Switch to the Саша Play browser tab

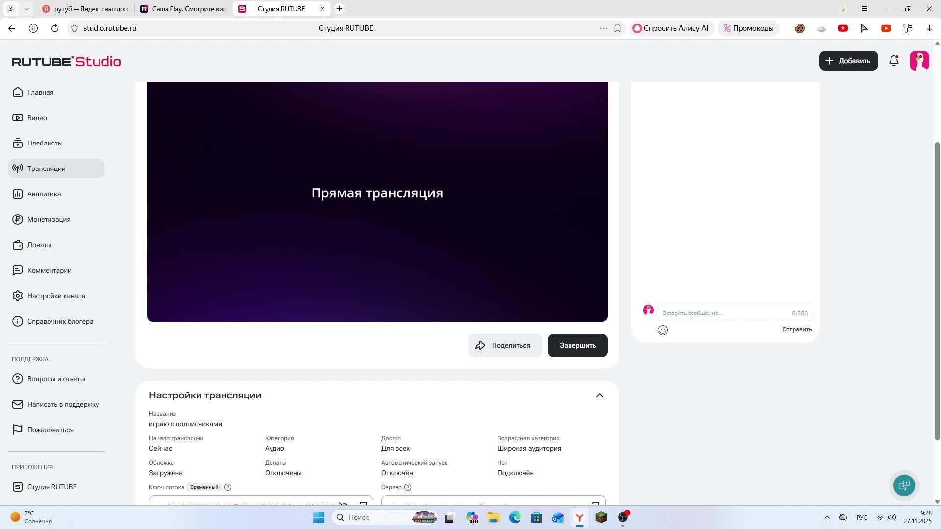(184, 9)
